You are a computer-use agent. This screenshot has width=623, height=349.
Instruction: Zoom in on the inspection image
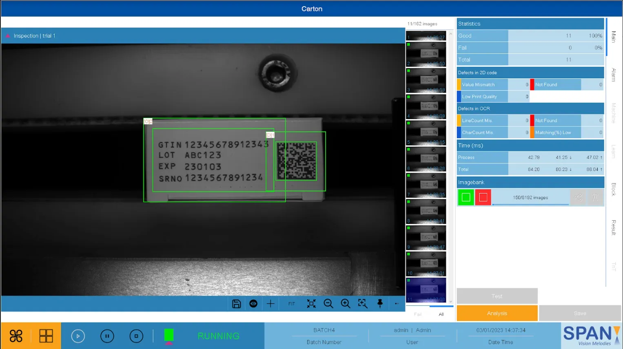346,304
